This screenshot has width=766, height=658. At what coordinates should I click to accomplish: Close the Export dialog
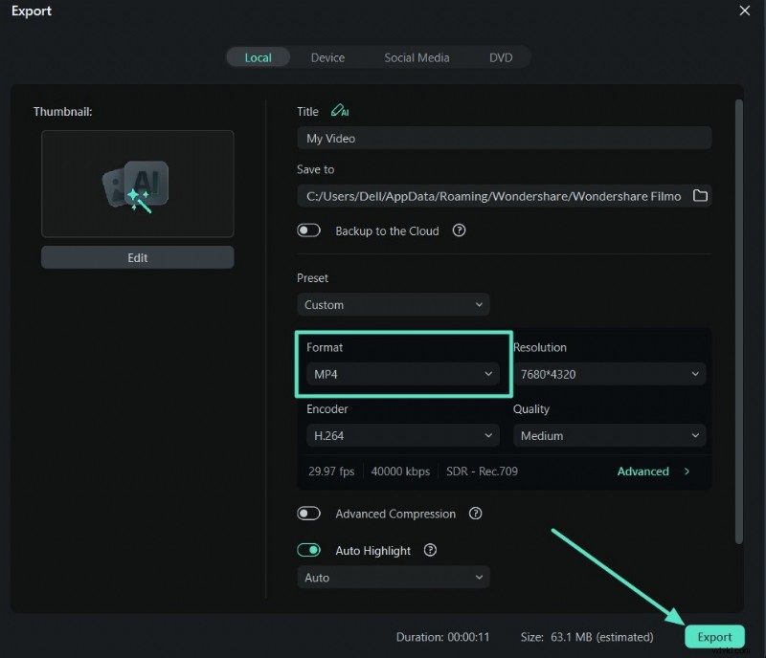click(x=745, y=11)
